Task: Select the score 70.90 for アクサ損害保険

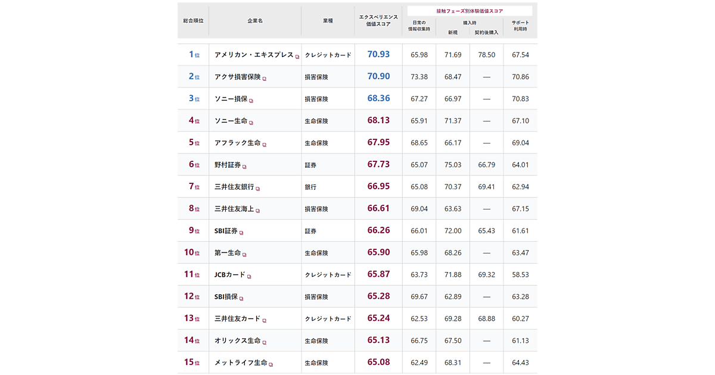Action: coord(378,76)
